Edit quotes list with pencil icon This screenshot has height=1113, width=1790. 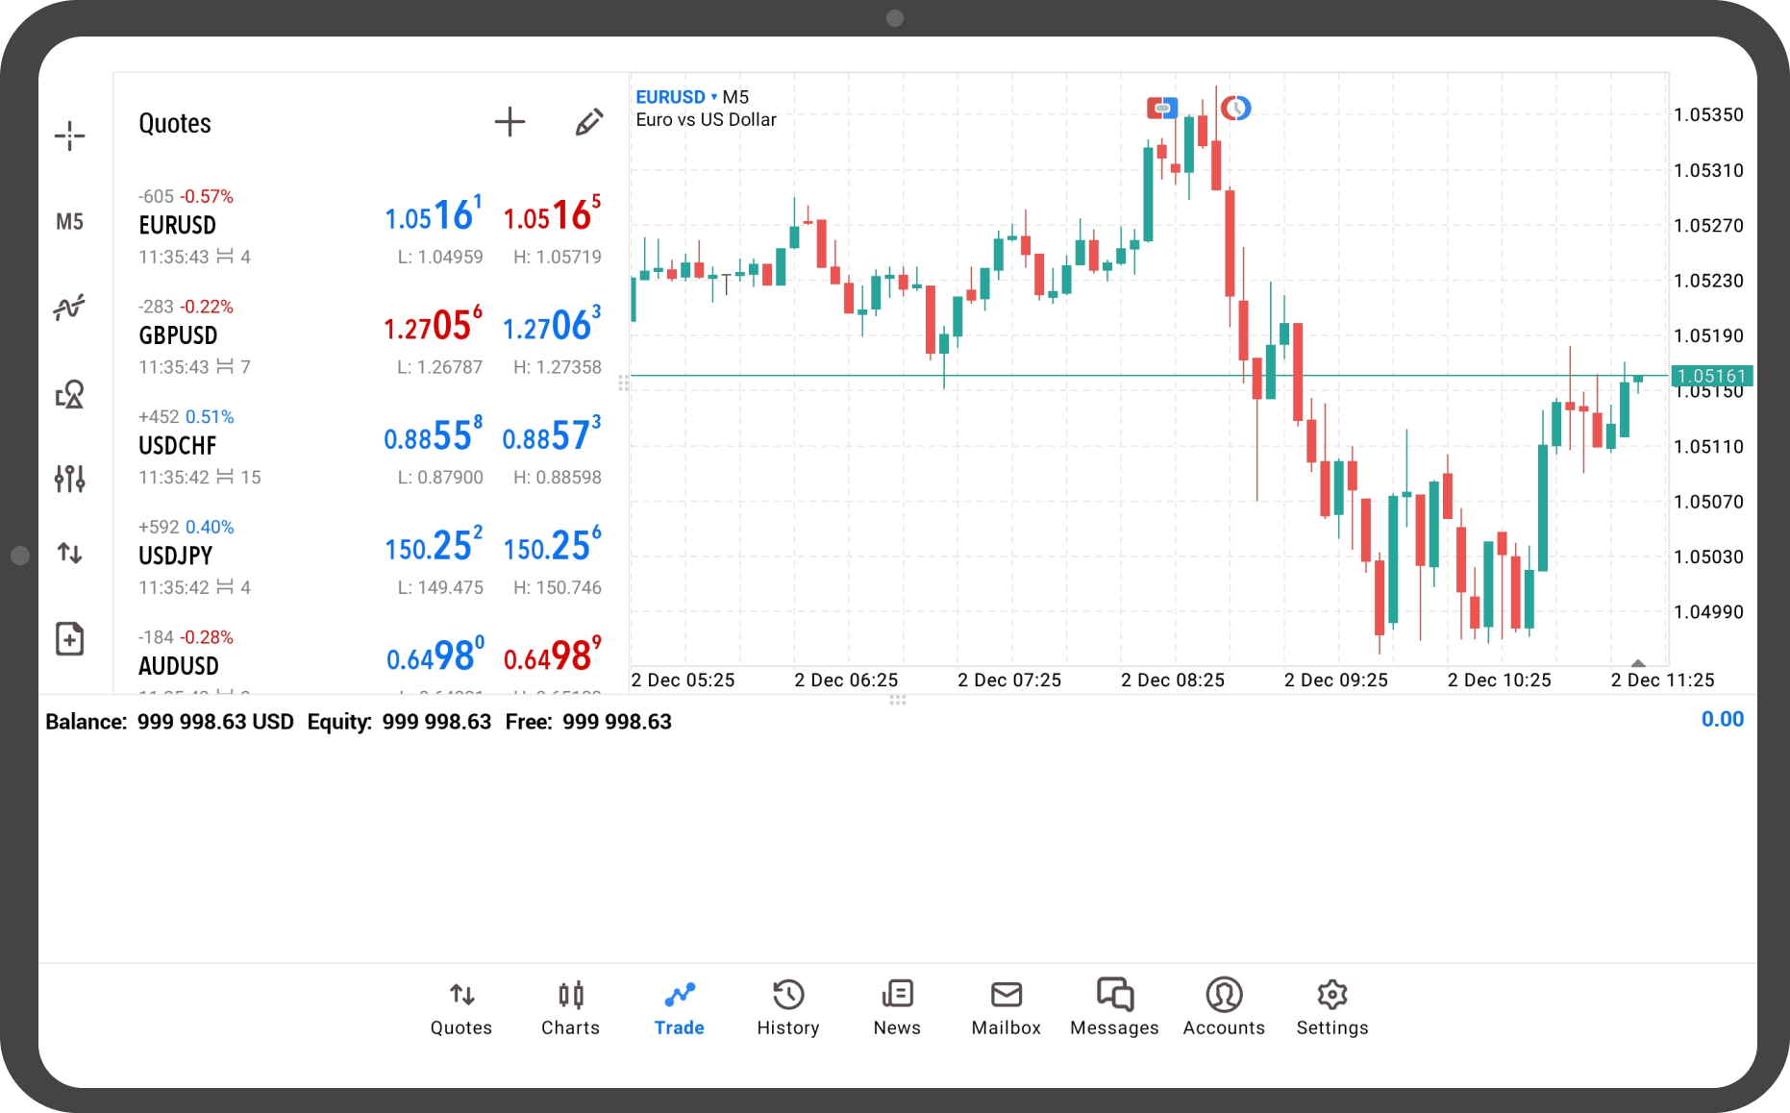(x=589, y=122)
